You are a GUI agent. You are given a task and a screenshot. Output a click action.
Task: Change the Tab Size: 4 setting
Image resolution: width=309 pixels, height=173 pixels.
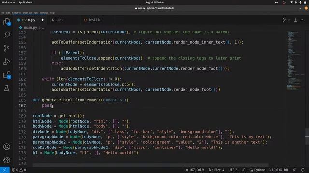216,170
